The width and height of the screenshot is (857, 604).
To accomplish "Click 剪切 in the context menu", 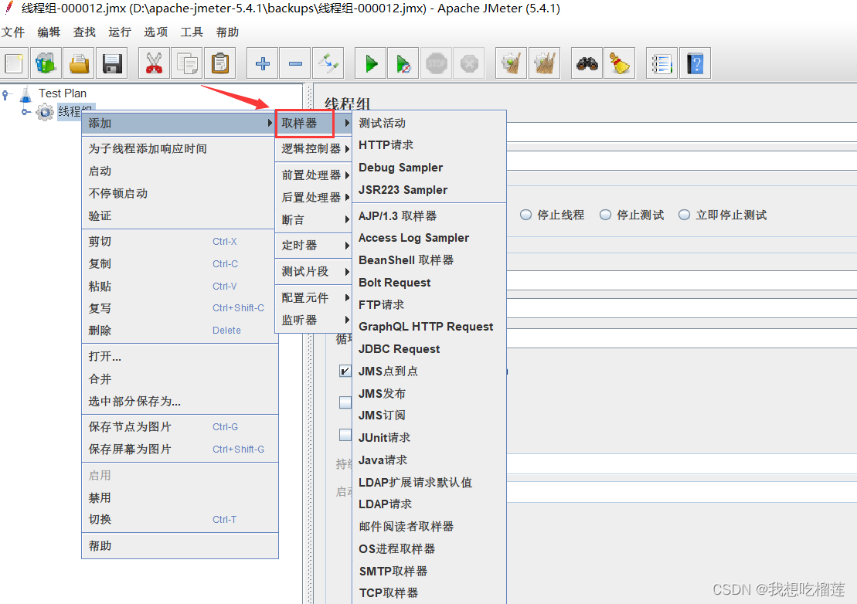I will [x=180, y=242].
